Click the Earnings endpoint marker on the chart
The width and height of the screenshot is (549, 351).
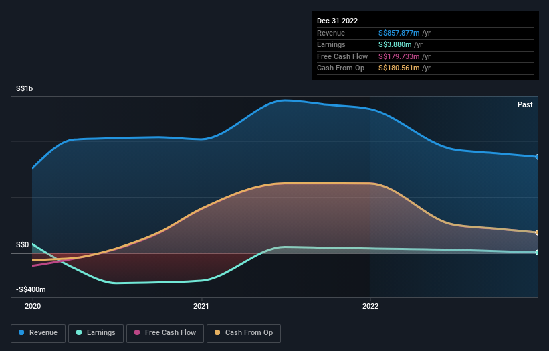538,252
